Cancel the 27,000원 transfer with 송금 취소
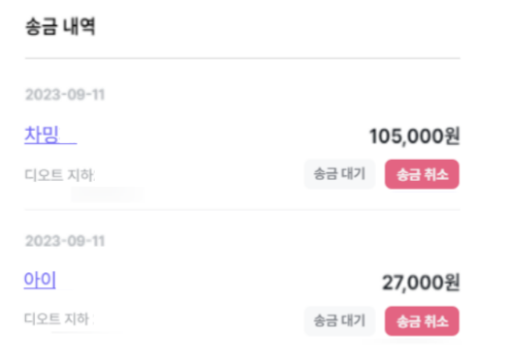Viewport: 508px width, 363px height. (422, 321)
